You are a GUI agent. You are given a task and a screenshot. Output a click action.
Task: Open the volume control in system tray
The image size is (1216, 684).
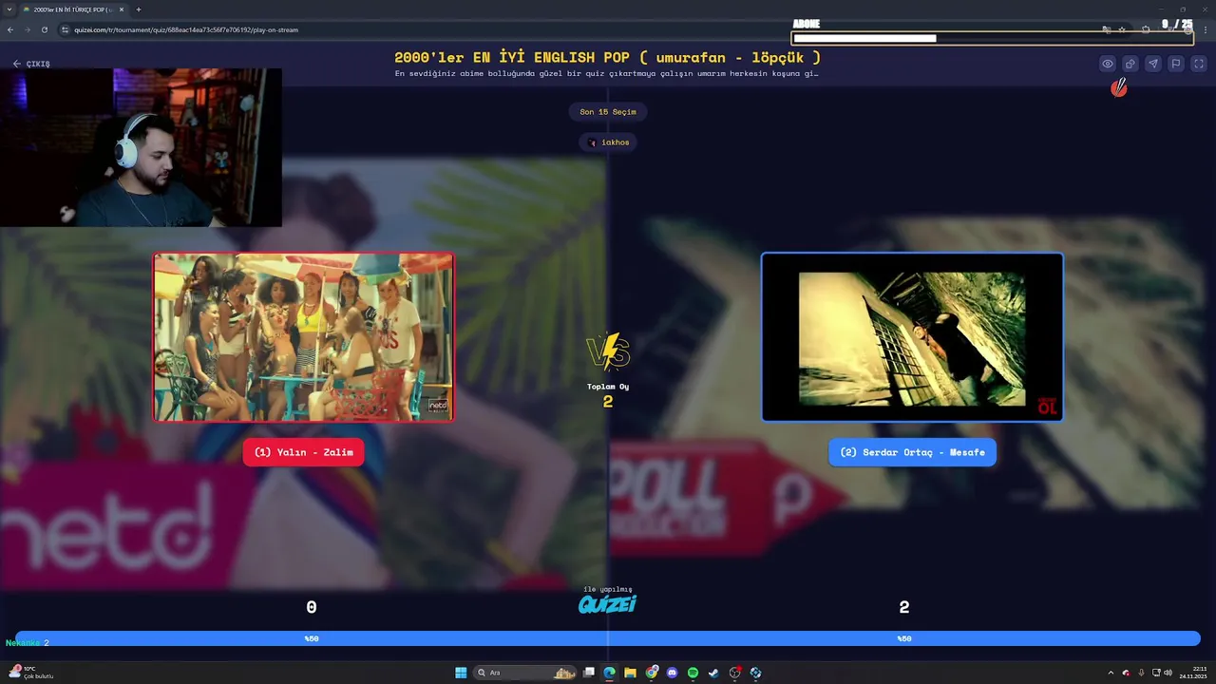click(1168, 673)
